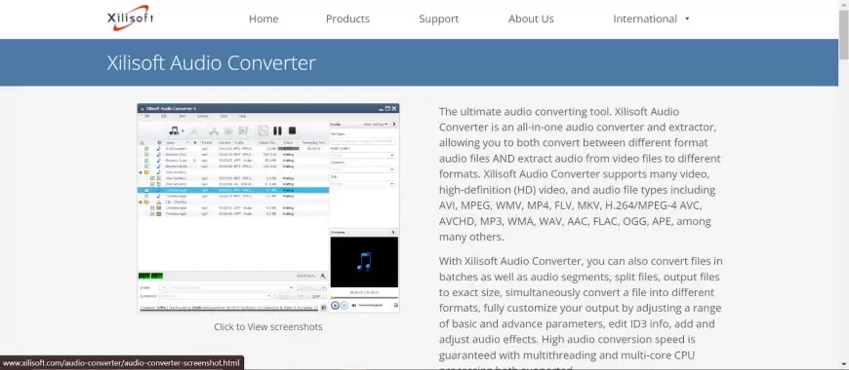The height and width of the screenshot is (370, 849).
Task: Click the scissors Clip icon in the app screenshot
Action: (x=214, y=130)
